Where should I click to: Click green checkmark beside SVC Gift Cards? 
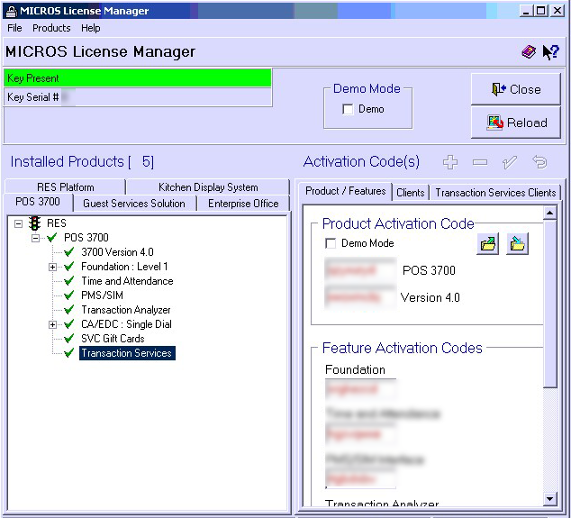68,339
